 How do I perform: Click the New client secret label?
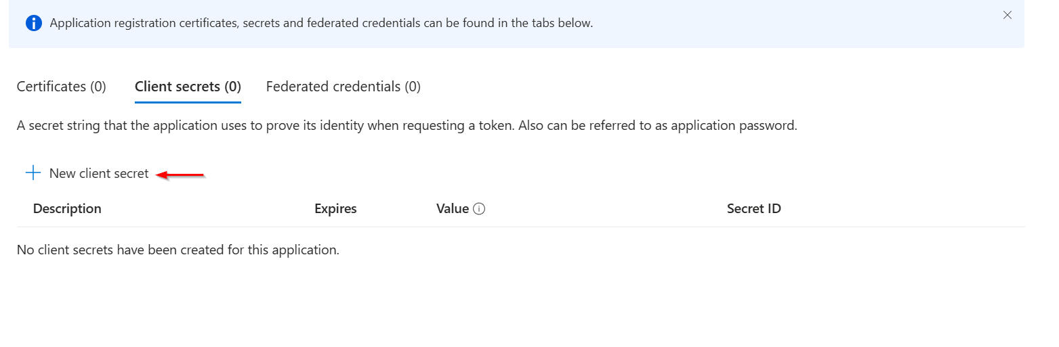click(99, 174)
